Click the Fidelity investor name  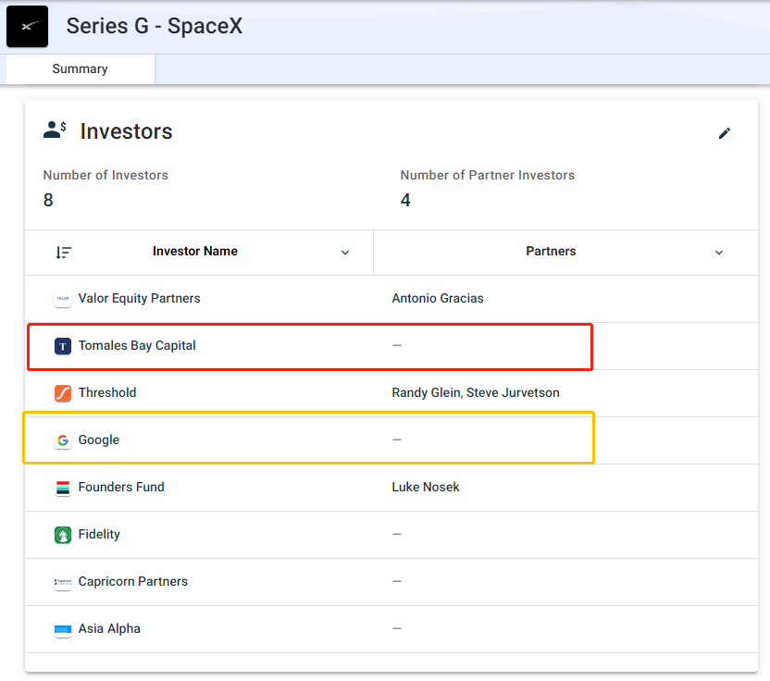tap(99, 535)
